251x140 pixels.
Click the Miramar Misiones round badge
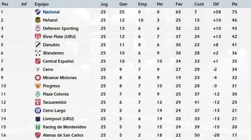click(38, 78)
